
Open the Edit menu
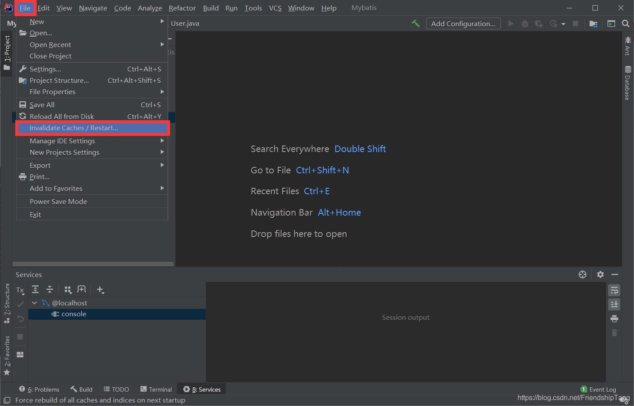44,8
